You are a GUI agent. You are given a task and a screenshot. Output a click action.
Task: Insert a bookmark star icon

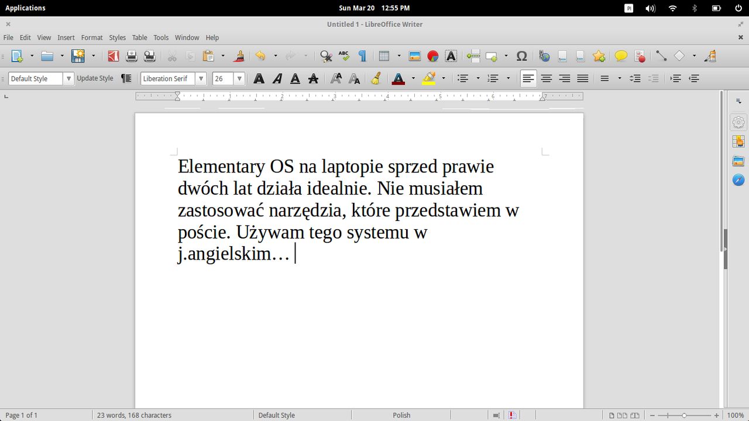pyautogui.click(x=599, y=56)
